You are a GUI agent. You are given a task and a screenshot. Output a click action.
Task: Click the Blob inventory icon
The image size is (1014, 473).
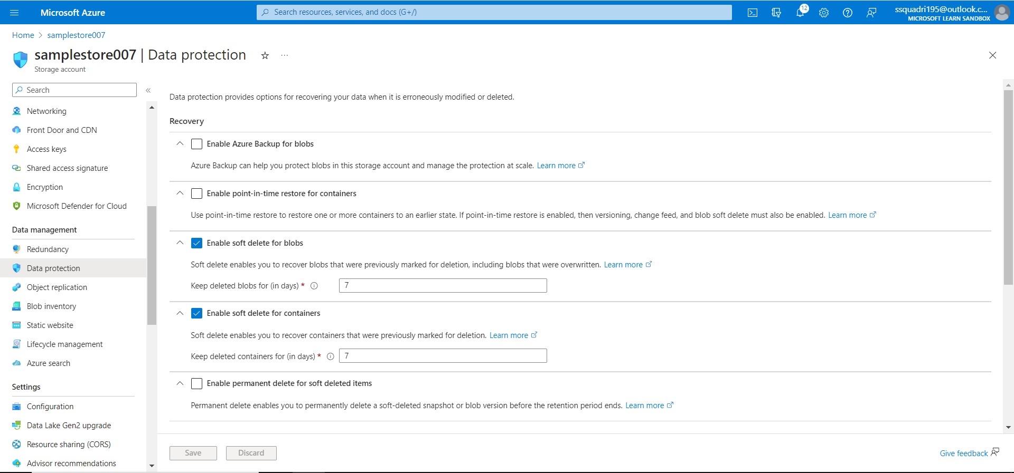tap(16, 306)
